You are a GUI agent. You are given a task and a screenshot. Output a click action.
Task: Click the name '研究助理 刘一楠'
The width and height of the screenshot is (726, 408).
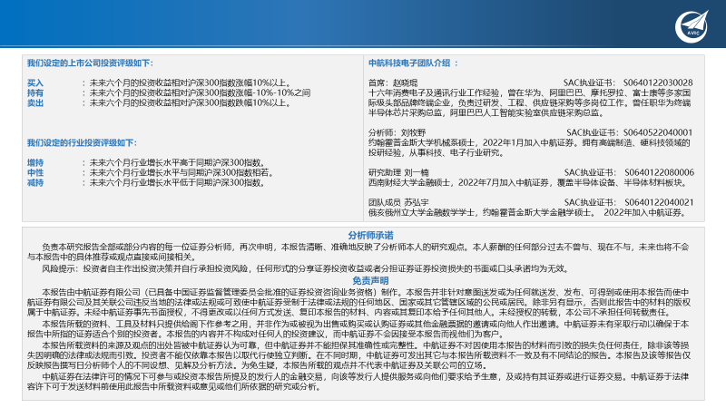[x=398, y=172]
